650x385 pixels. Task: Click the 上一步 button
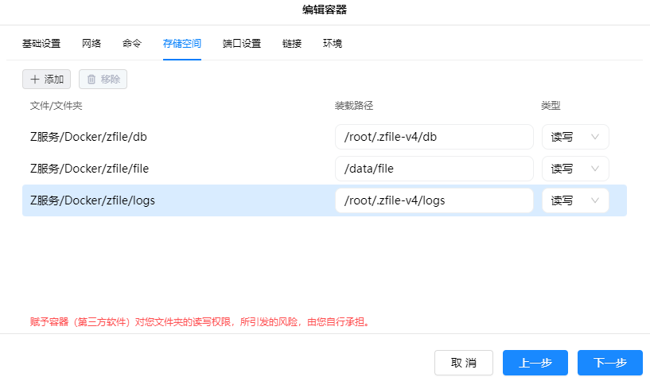(x=535, y=363)
